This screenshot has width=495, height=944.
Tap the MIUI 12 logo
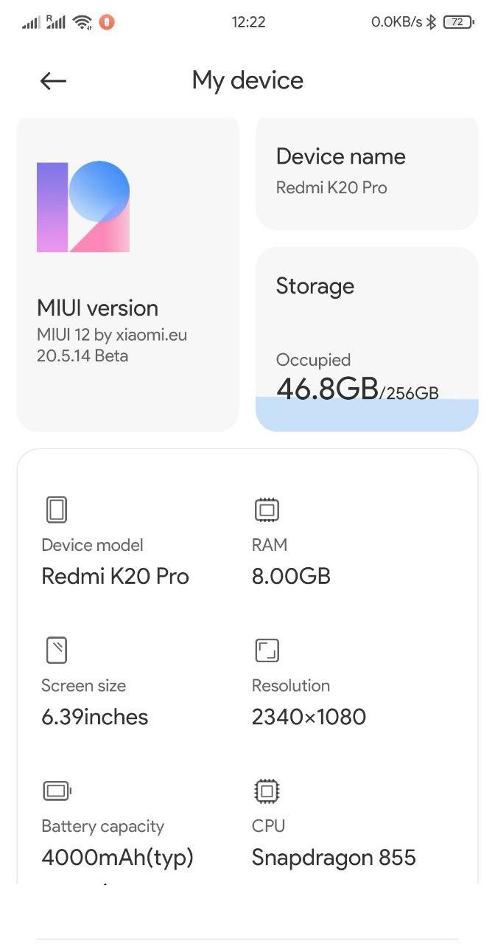tap(83, 207)
